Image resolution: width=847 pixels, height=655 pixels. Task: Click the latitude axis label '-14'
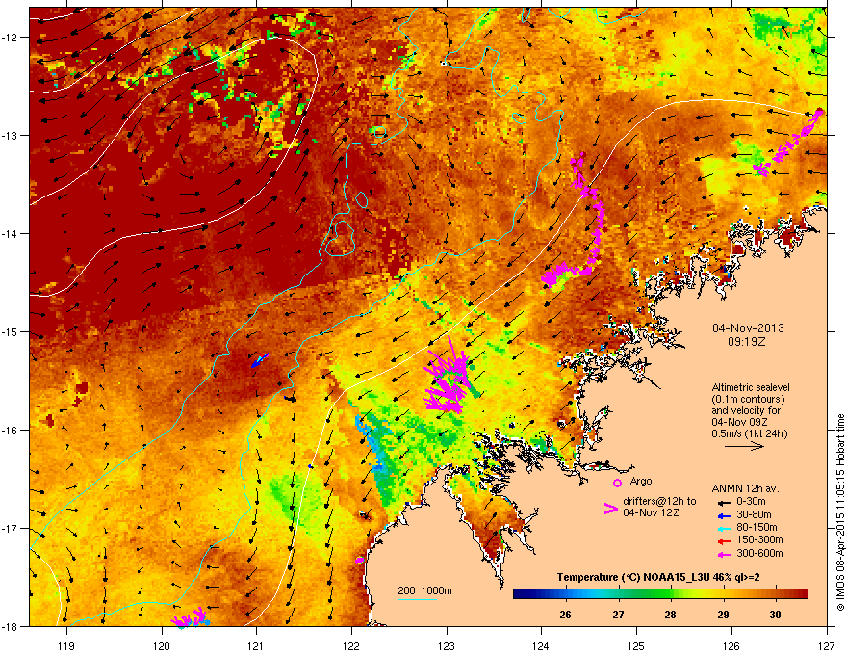[x=11, y=234]
